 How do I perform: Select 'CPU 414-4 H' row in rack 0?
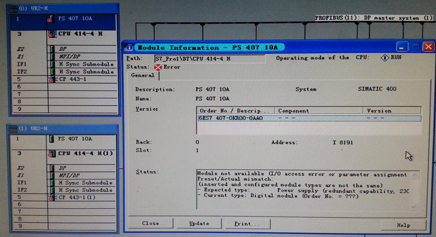[63, 37]
